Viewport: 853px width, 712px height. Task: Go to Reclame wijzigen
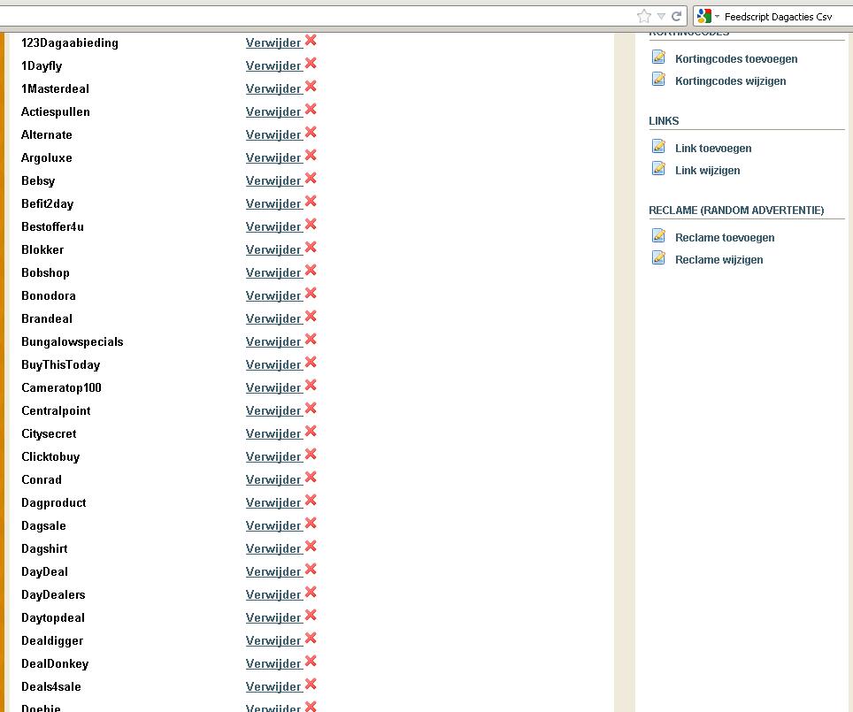(719, 260)
